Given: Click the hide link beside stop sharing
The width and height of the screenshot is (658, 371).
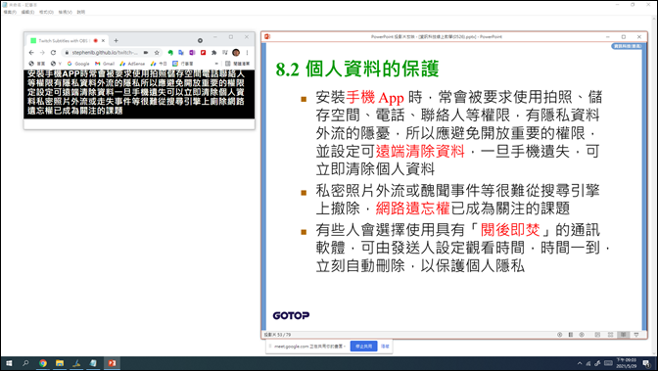Looking at the screenshot, I should pos(385,347).
